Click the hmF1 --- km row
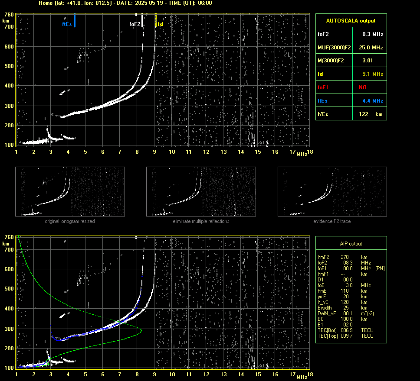Screen dimensions: 420x381 (x=343, y=274)
